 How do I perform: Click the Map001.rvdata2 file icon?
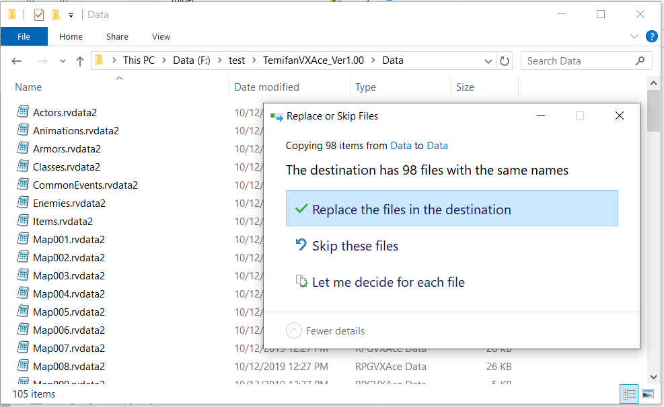point(23,239)
